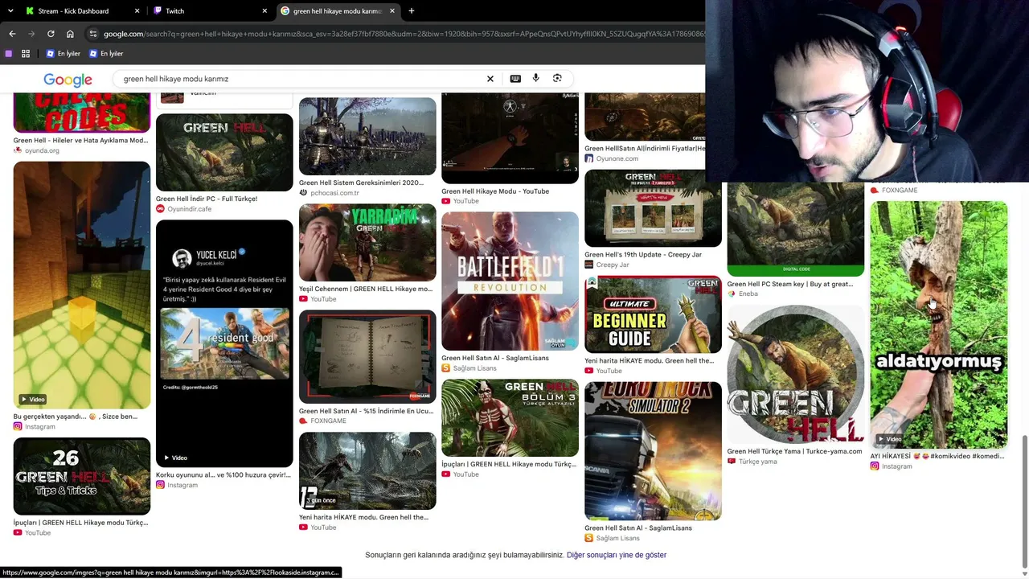Viewport: 1029px width, 579px height.
Task: Open Green Hell İndir PC thumbnail
Action: coord(224,152)
